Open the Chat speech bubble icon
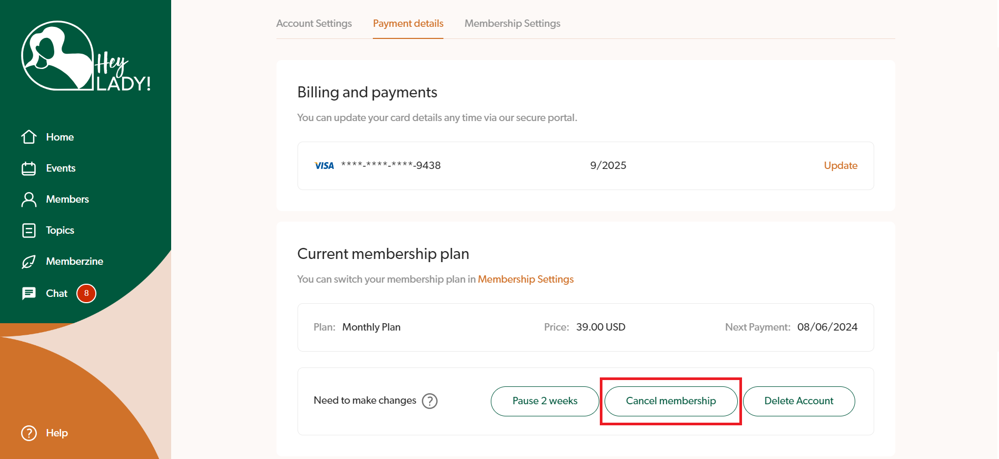 coord(29,293)
